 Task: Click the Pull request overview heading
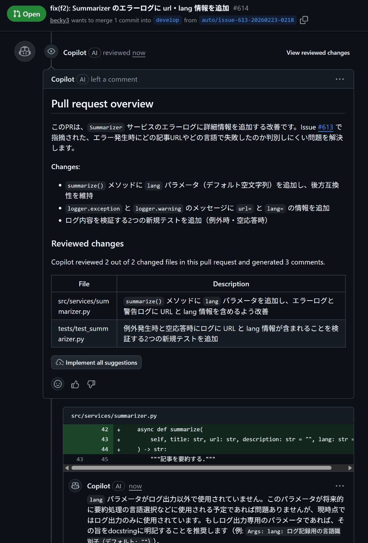coord(103,104)
